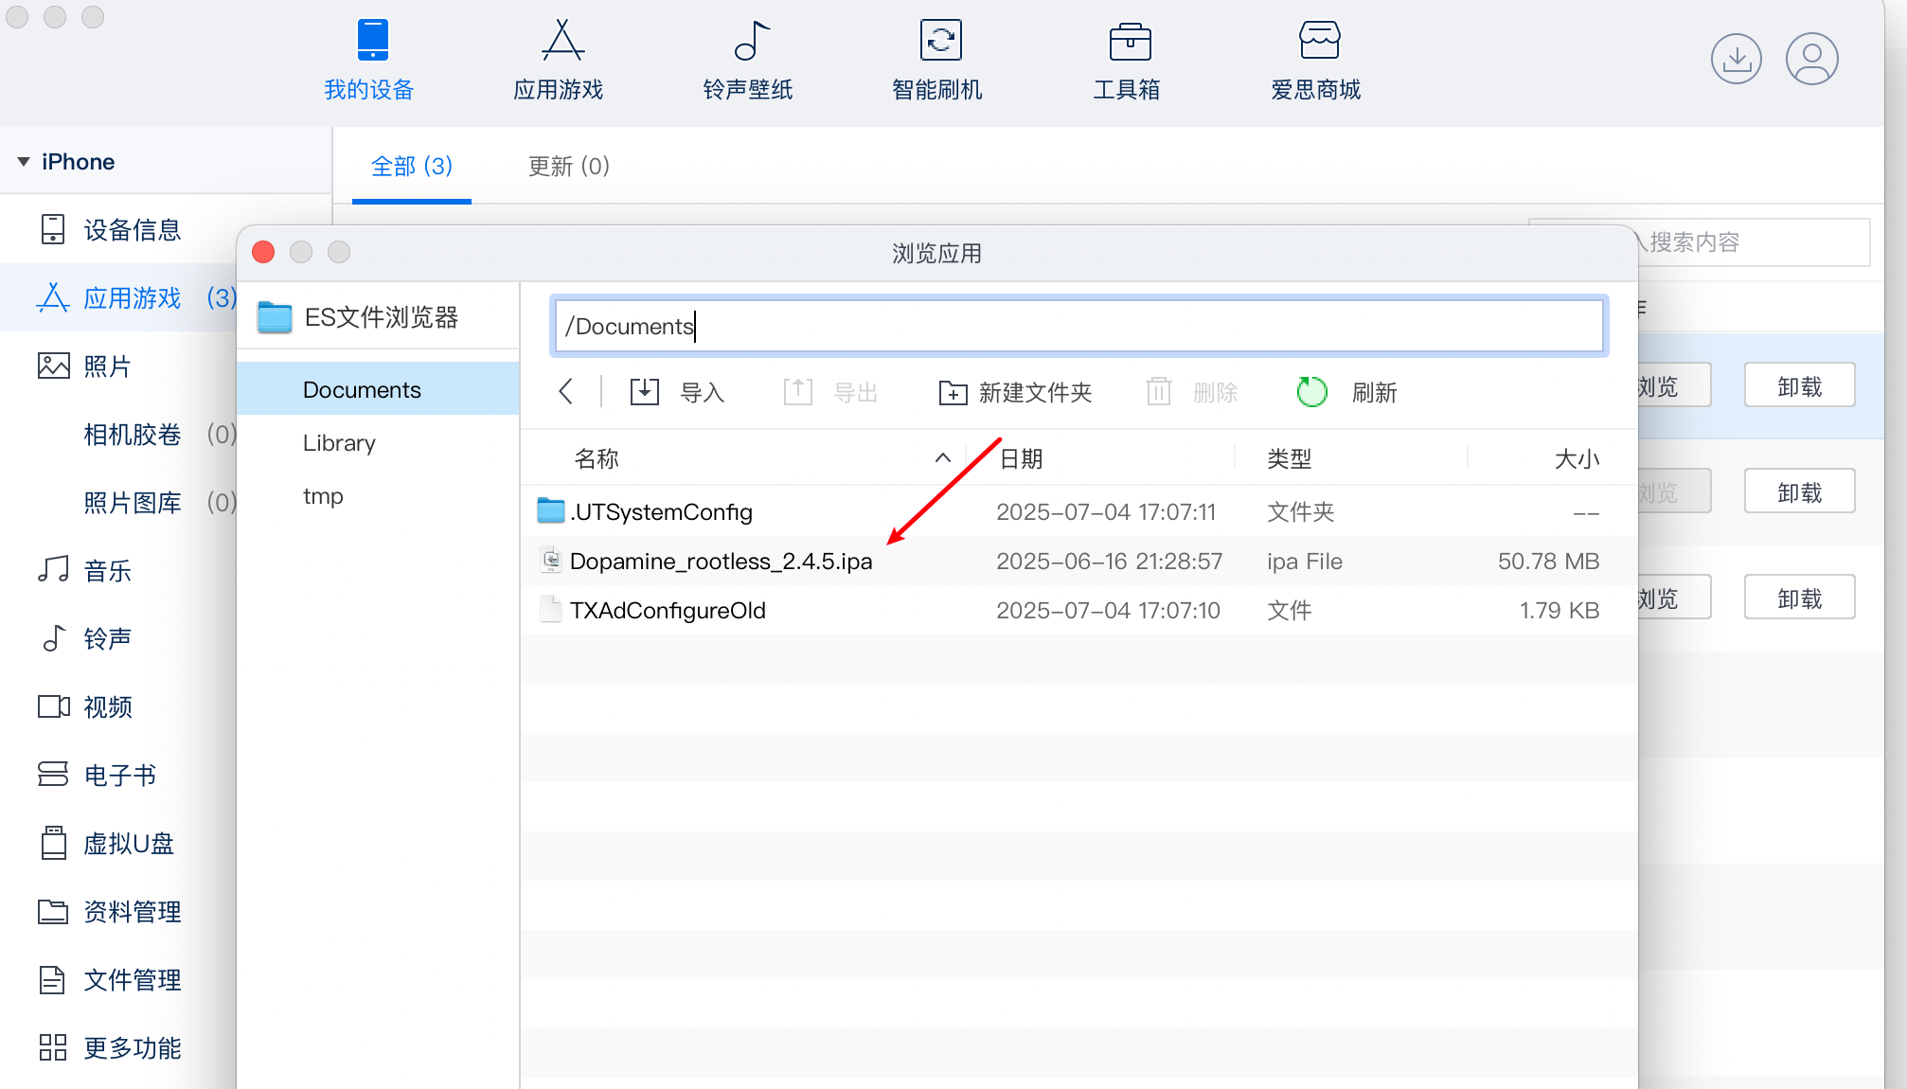
Task: Click the /Documents path input field
Action: point(1078,327)
